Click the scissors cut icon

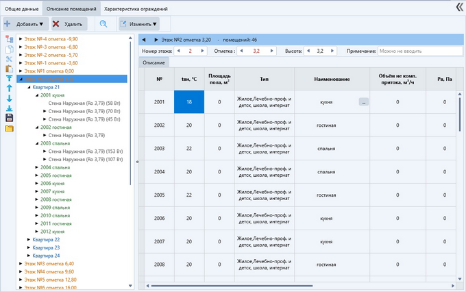click(x=9, y=59)
